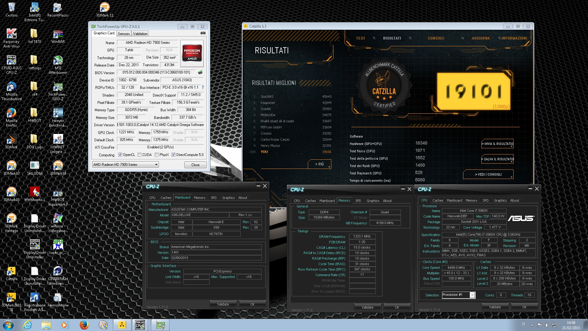Click the Close button in GPU-Z

pyautogui.click(x=195, y=165)
